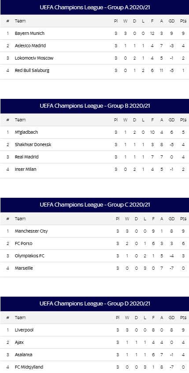189x373 pixels.
Task: Click the Pts column header in Group A
Action: point(183,21)
